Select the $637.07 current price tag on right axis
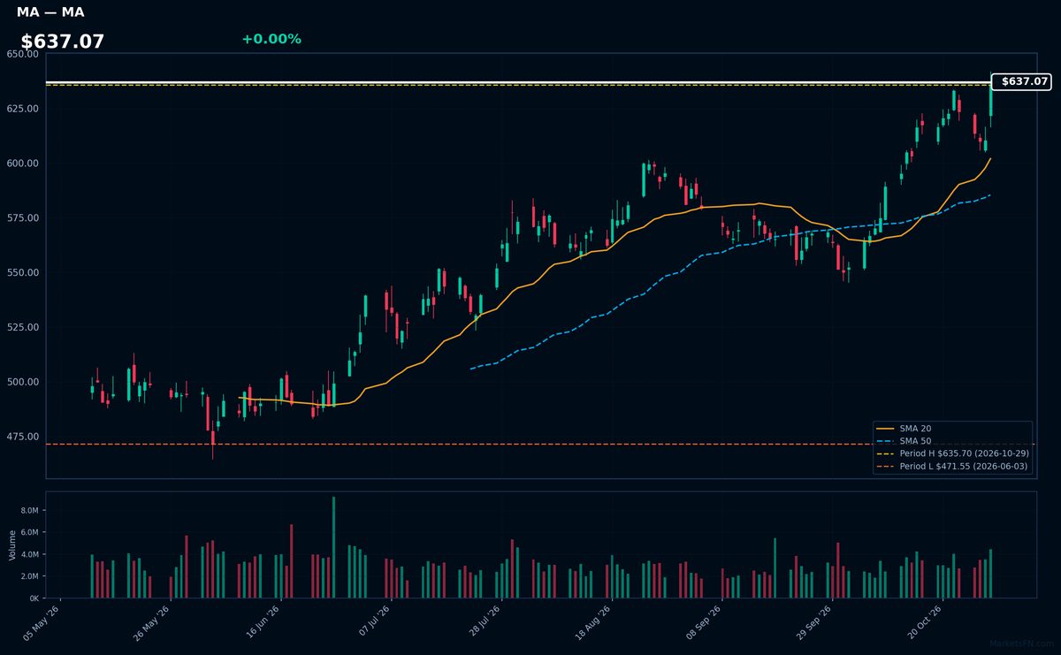 coord(1020,81)
